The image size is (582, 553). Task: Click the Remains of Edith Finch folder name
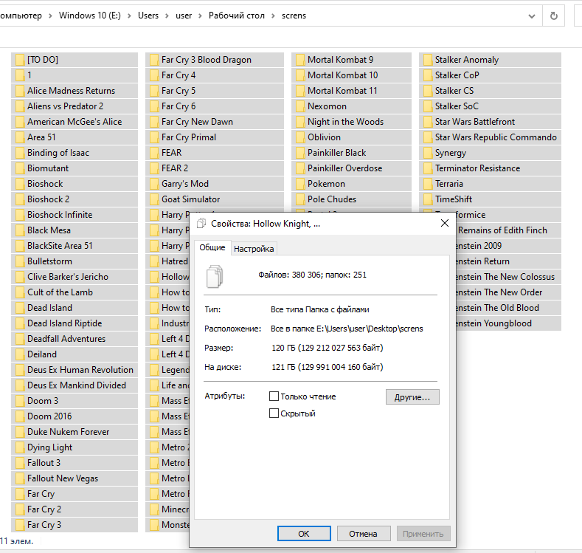point(502,230)
